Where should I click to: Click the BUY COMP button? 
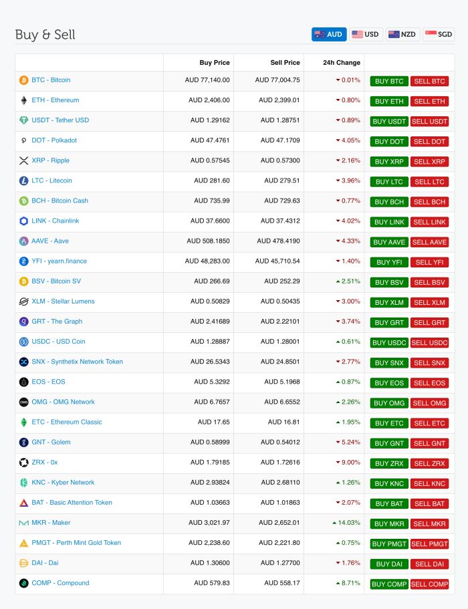click(389, 584)
